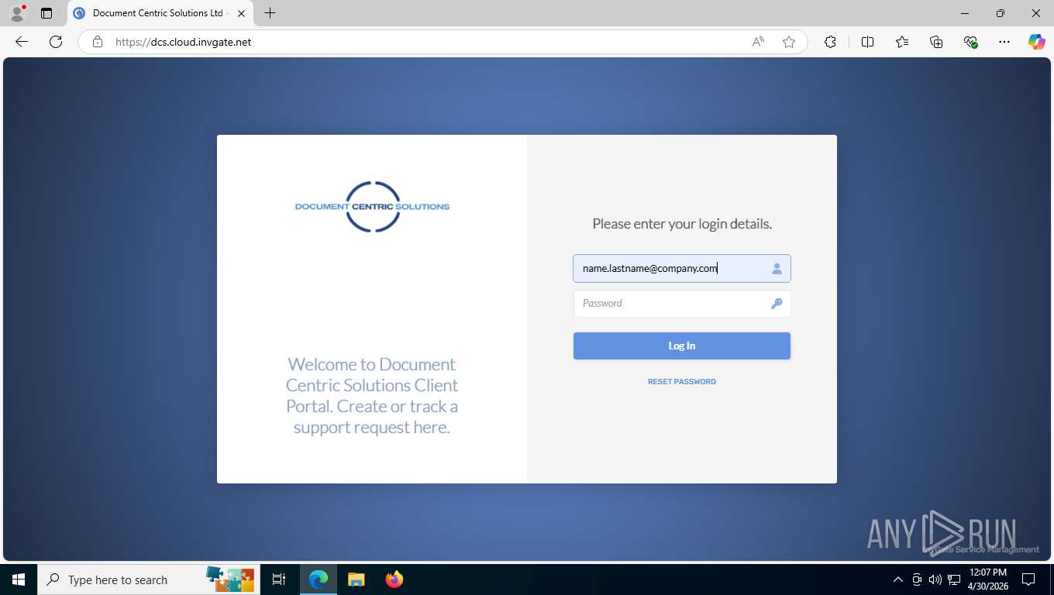
Task: Open volume control in system tray
Action: 935,580
